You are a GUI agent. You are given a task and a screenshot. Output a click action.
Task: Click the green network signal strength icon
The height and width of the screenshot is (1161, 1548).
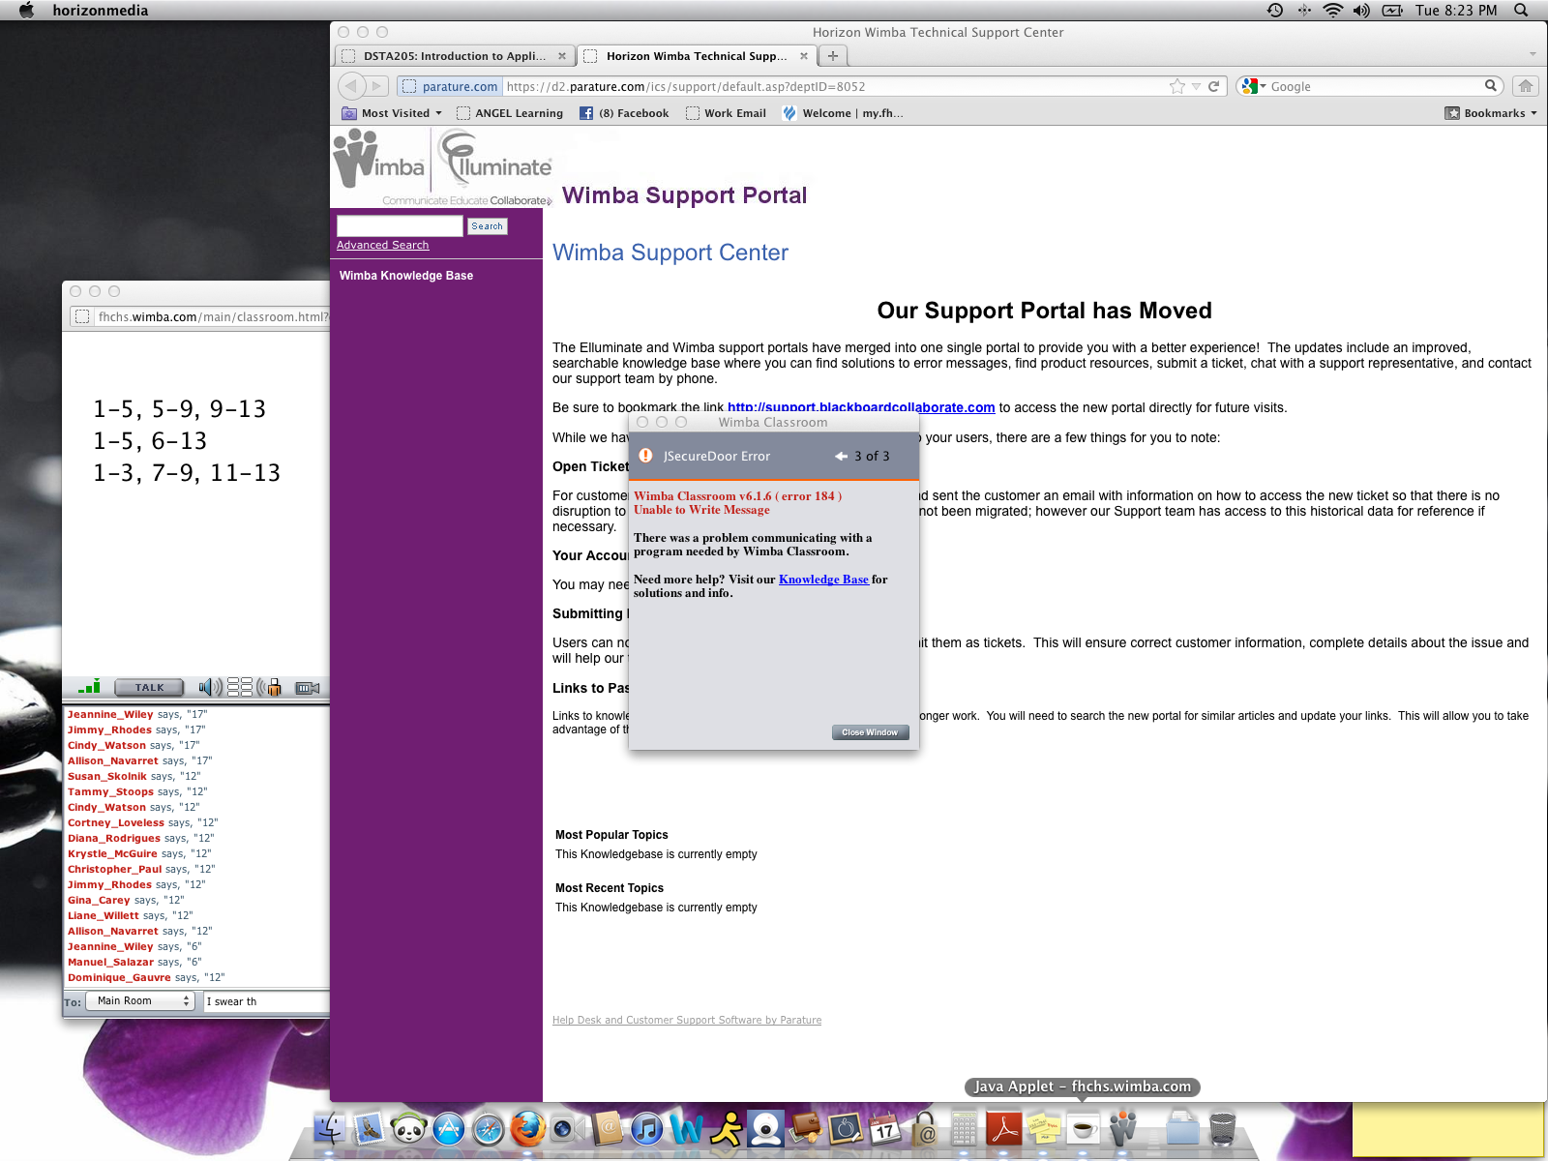[89, 687]
